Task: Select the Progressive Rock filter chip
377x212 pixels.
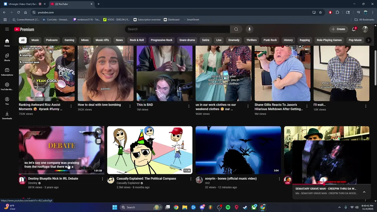Action: (162, 40)
